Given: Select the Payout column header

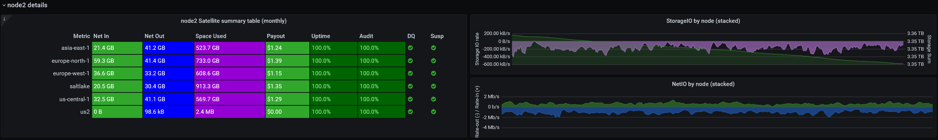Looking at the screenshot, I should [276, 36].
